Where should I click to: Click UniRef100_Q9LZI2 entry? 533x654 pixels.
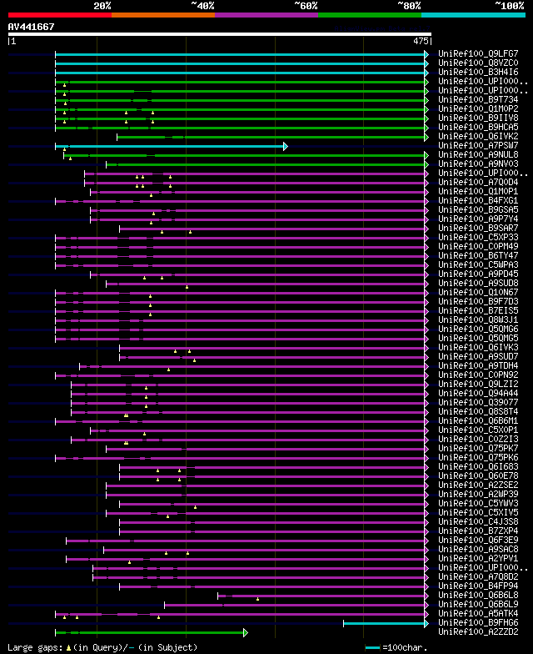[478, 384]
